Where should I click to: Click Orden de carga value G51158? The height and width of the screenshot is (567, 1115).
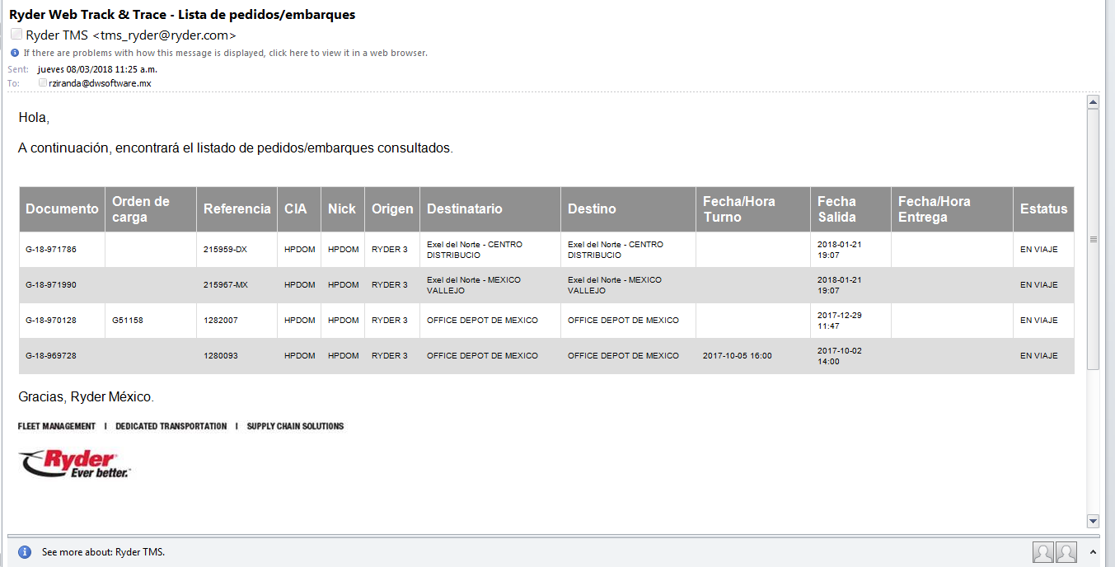pyautogui.click(x=128, y=321)
